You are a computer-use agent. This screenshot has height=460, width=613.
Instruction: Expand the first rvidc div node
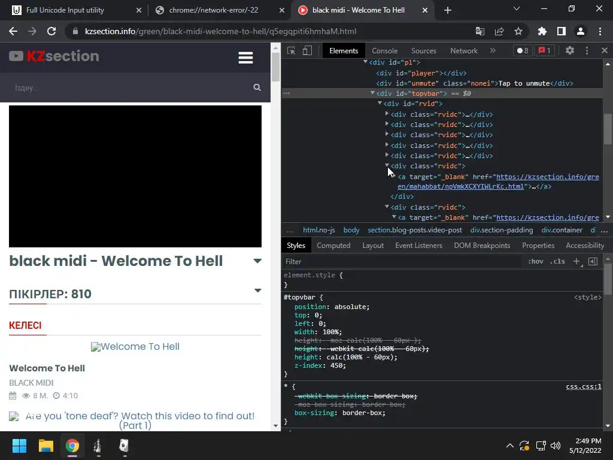387,114
